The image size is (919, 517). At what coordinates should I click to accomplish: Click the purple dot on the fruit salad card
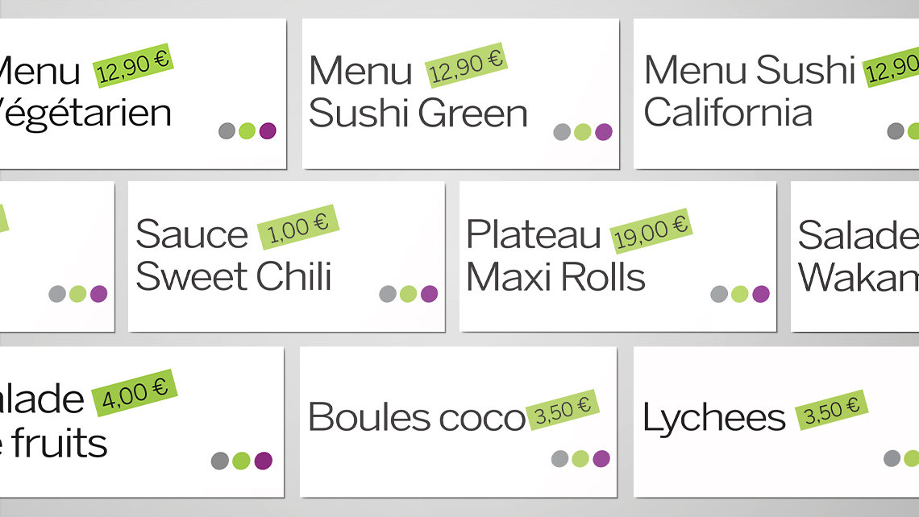[x=263, y=461]
